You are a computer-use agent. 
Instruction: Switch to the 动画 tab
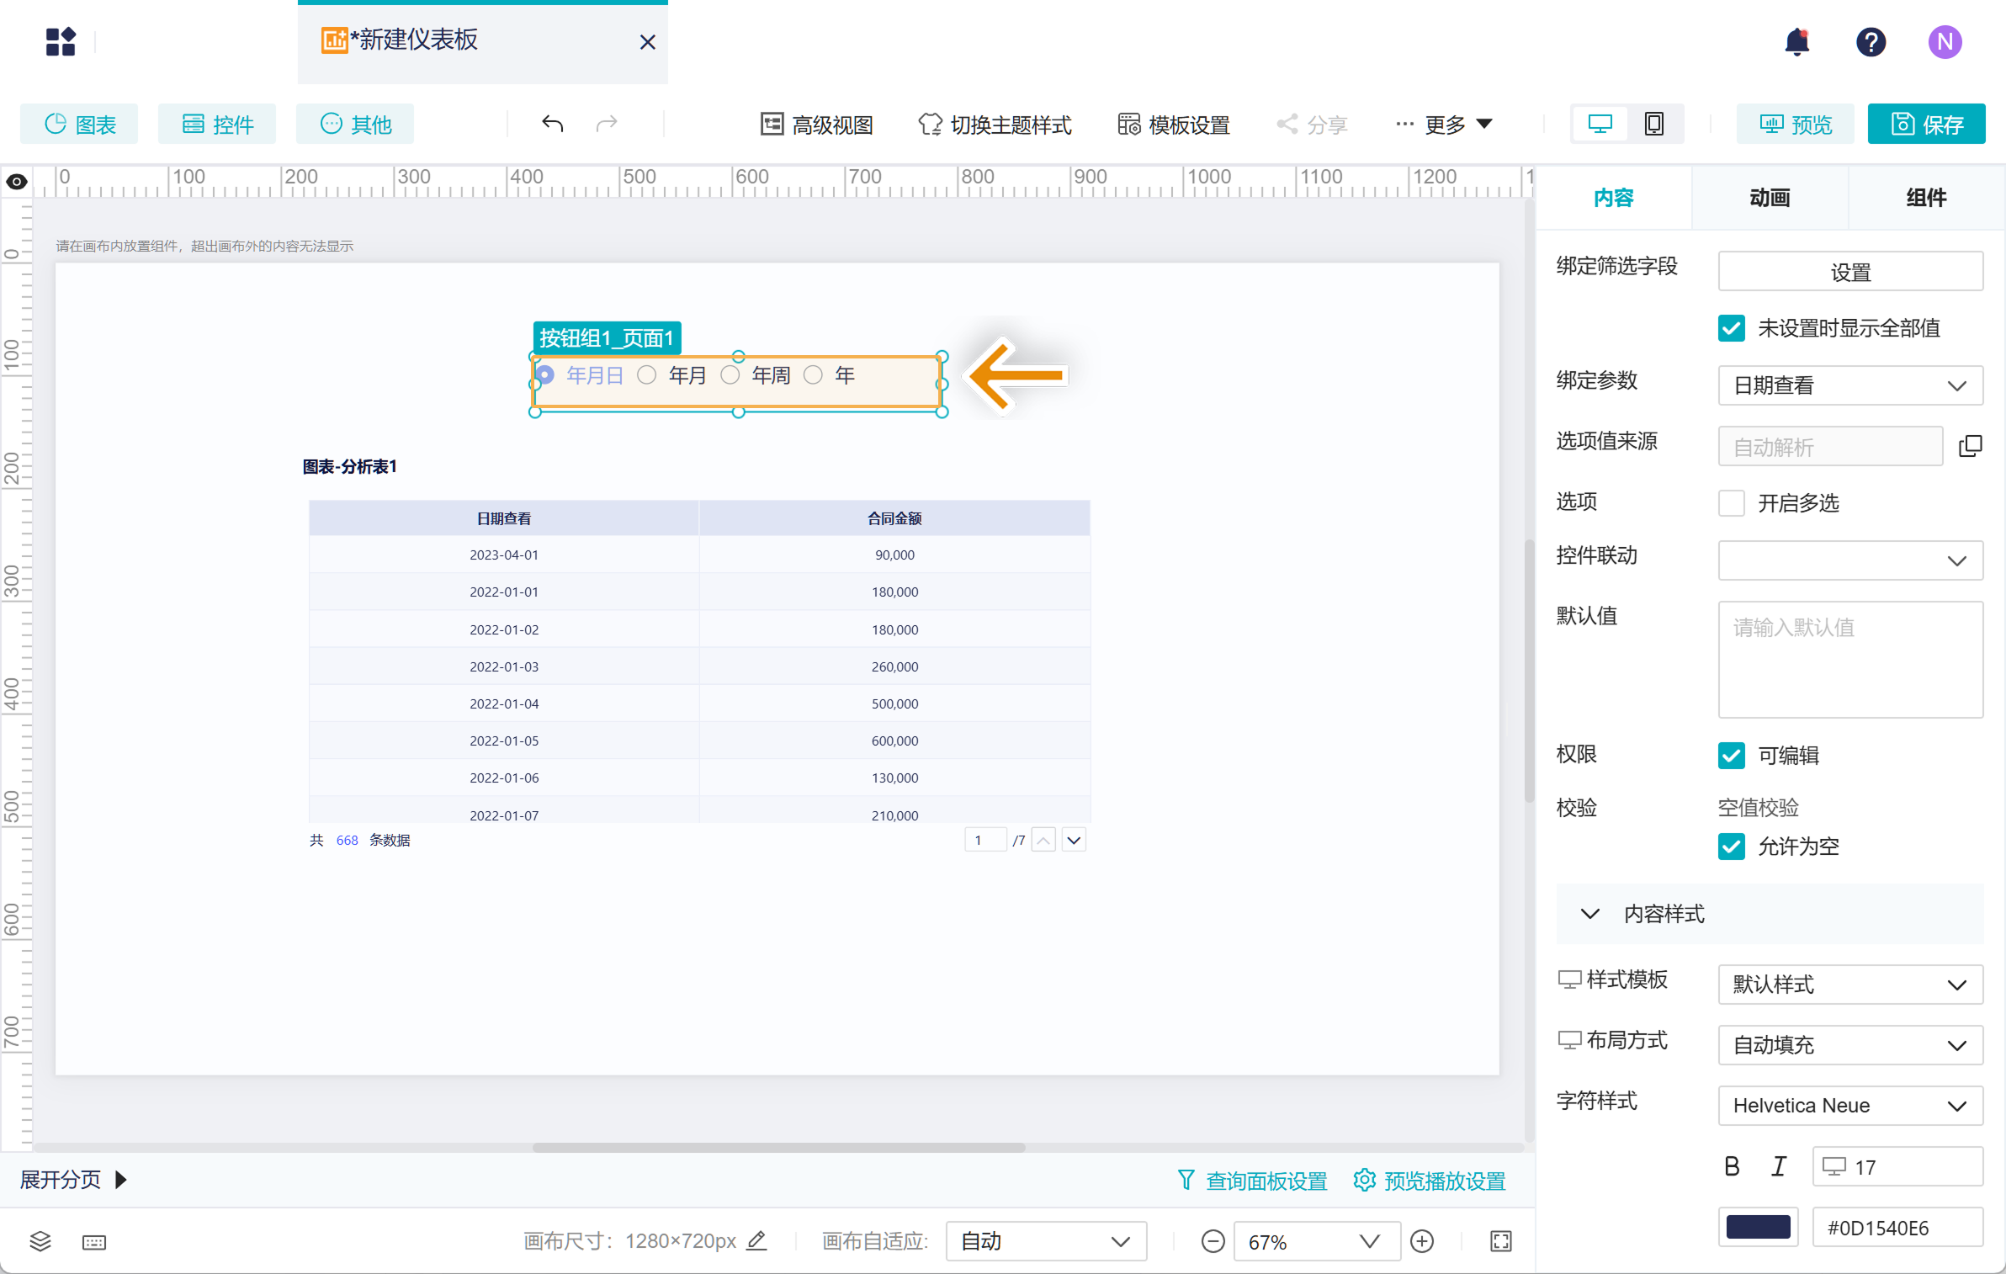(x=1770, y=198)
